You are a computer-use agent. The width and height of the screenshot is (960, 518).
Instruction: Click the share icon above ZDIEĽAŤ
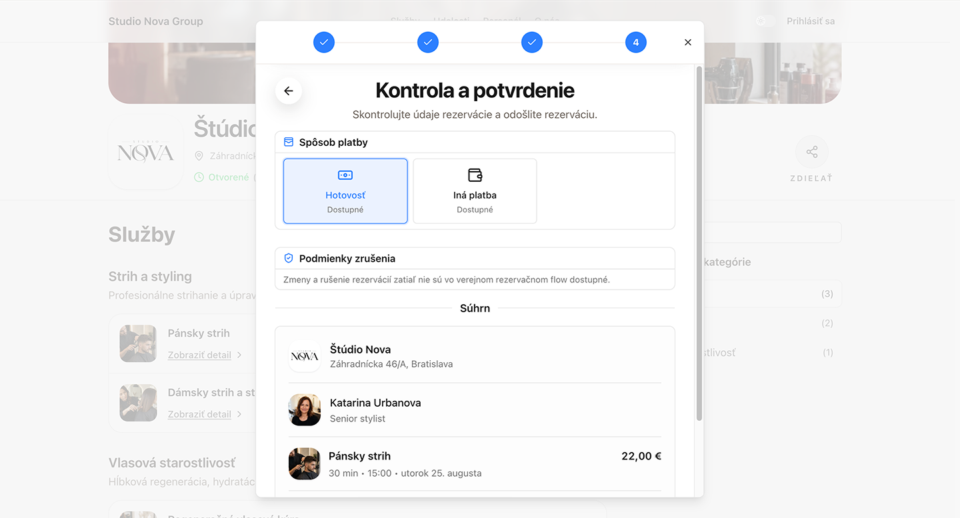coord(812,152)
